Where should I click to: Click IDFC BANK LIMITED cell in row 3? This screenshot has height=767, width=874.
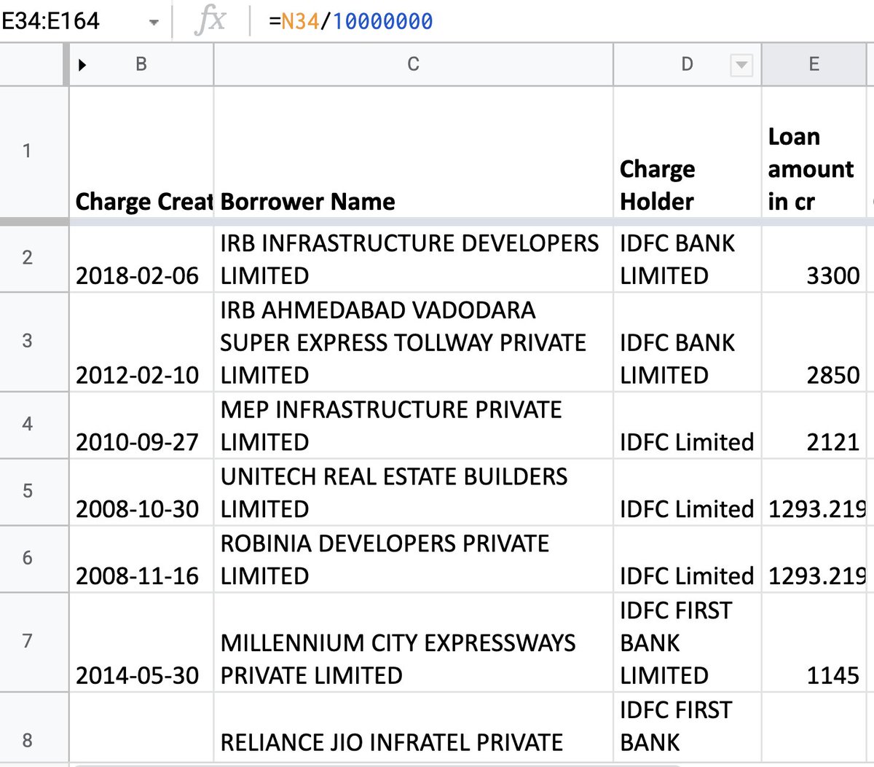(687, 342)
